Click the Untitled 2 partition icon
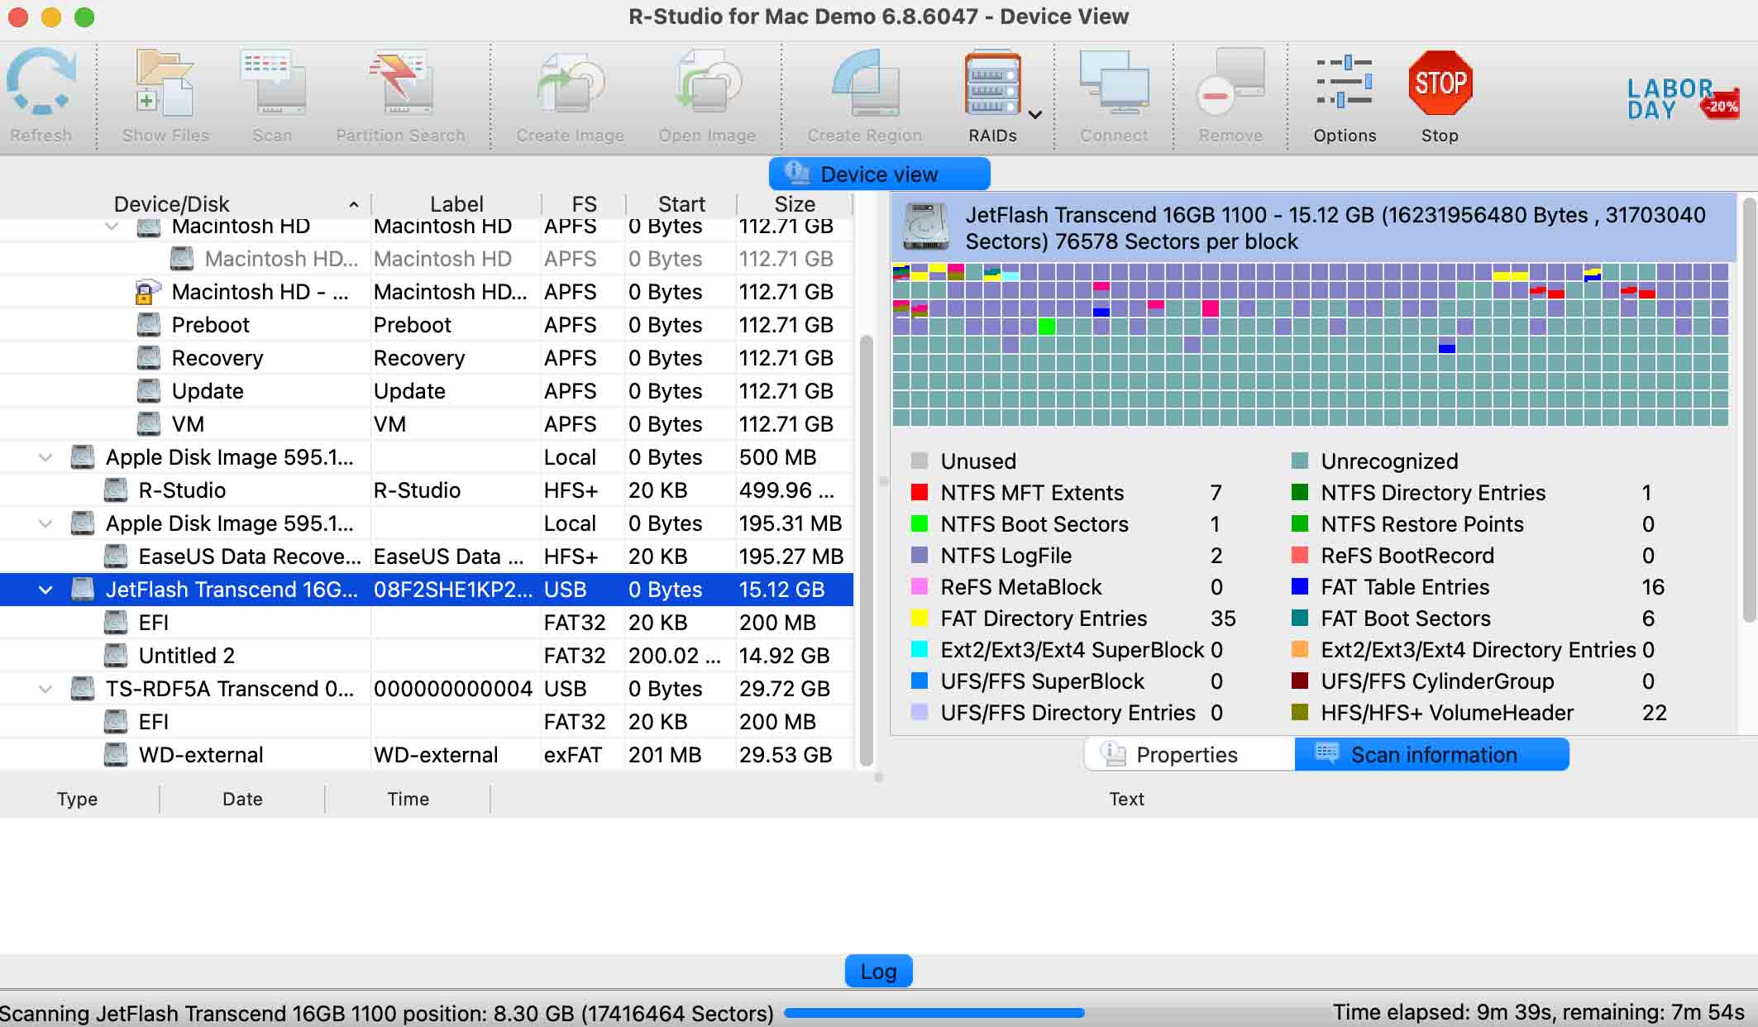1758x1027 pixels. pos(116,655)
